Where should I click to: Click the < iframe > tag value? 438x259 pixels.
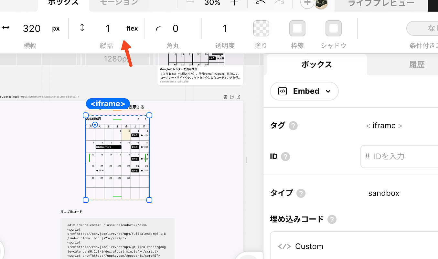tap(384, 126)
